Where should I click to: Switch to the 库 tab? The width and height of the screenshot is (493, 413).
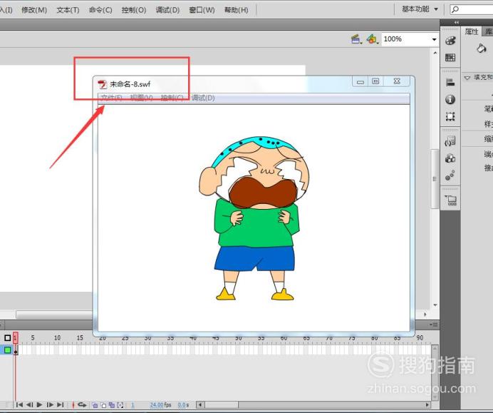[x=488, y=31]
